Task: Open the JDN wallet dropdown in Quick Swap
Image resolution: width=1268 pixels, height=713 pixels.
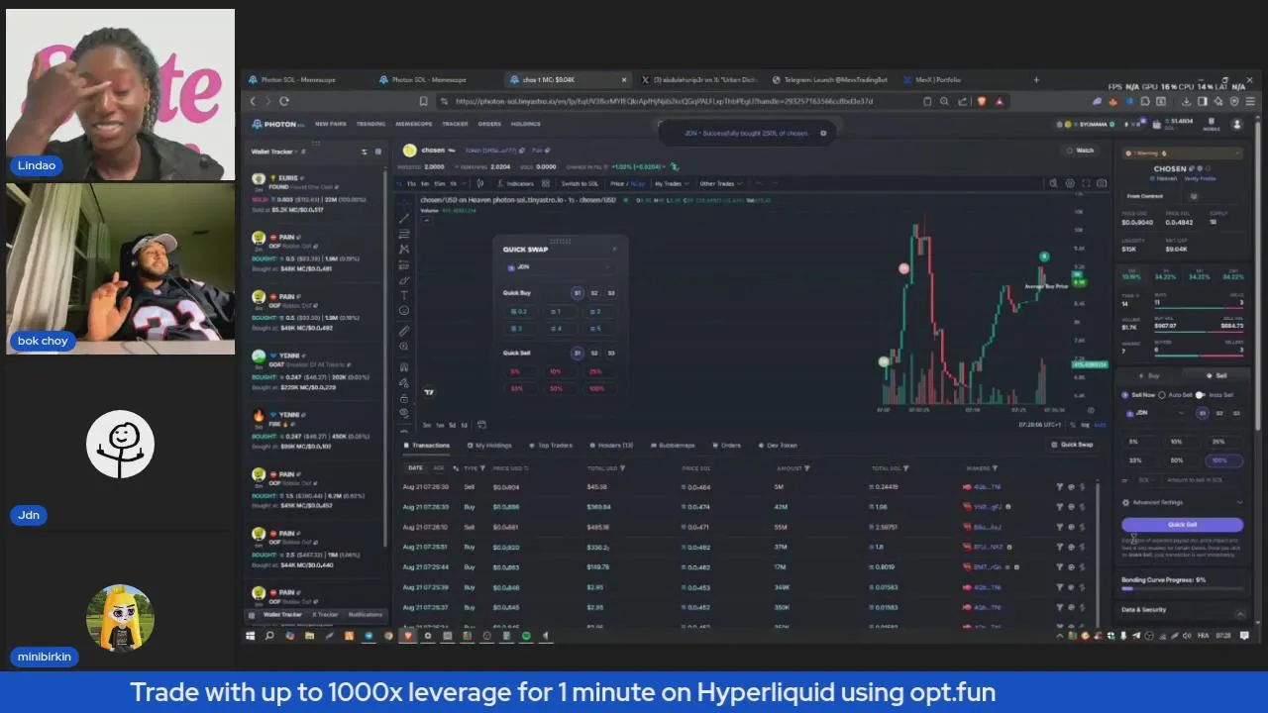Action: point(561,267)
